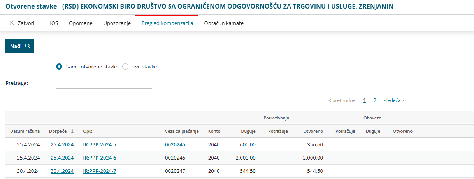Screen dimensions: 474x179
Task: Open due date link for PPP-2024-6
Action: (x=62, y=158)
